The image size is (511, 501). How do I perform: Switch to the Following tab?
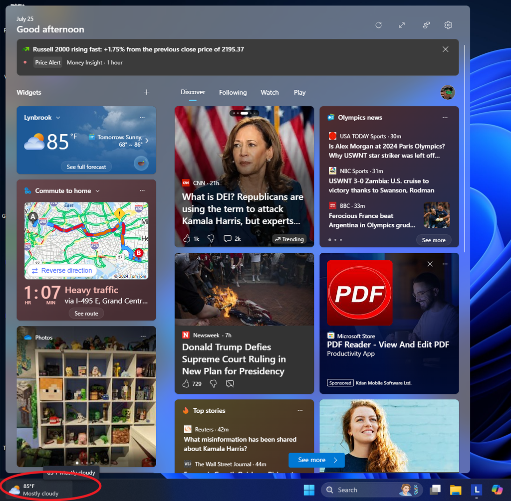[233, 92]
